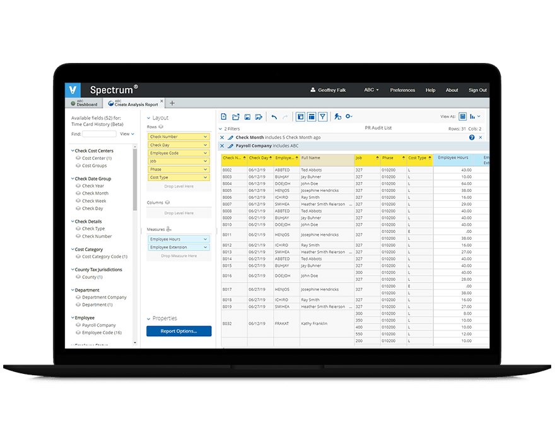Remove the Check Month filter
The height and width of the screenshot is (435, 555).
(x=221, y=137)
